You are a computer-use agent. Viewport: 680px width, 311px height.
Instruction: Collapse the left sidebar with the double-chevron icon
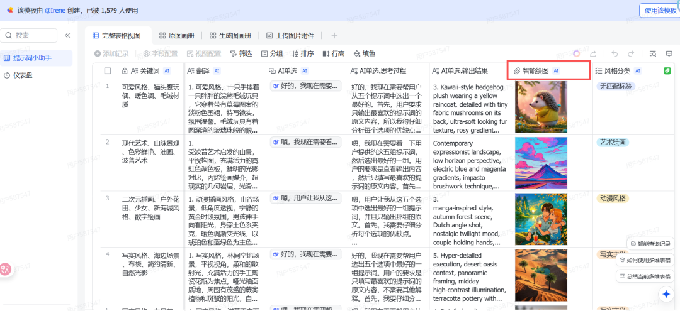(67, 35)
